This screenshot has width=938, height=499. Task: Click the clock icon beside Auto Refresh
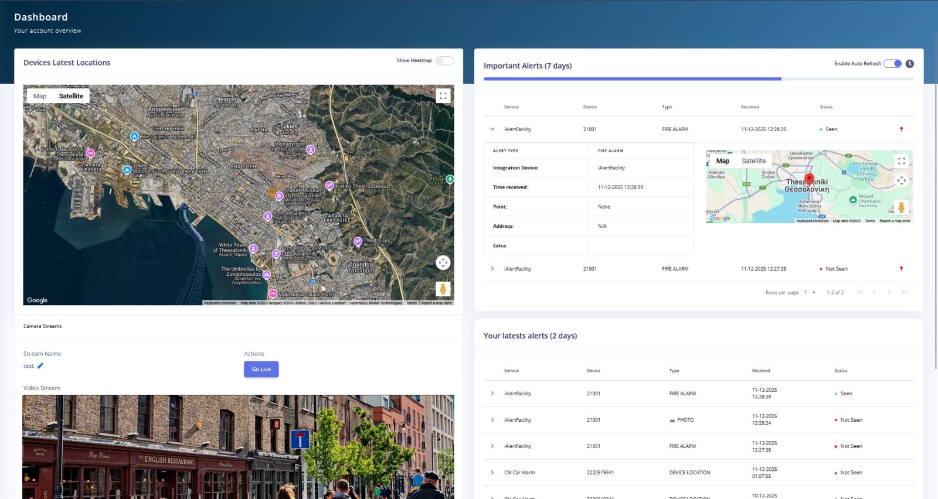pos(910,64)
